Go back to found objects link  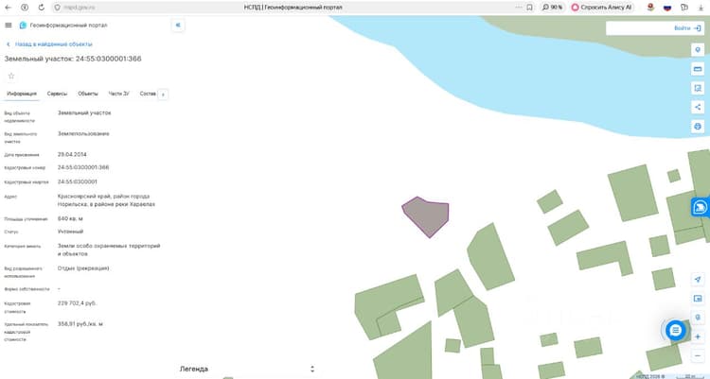(x=49, y=44)
